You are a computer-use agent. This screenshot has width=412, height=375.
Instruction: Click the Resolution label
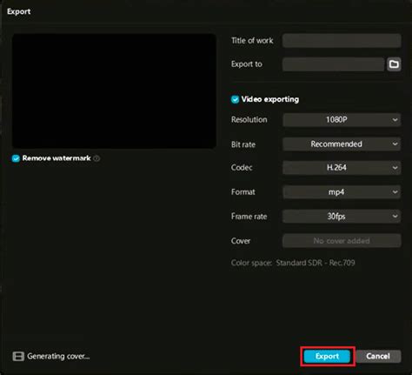point(249,120)
